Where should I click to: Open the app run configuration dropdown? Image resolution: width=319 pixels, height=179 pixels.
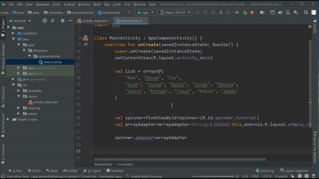(145, 12)
